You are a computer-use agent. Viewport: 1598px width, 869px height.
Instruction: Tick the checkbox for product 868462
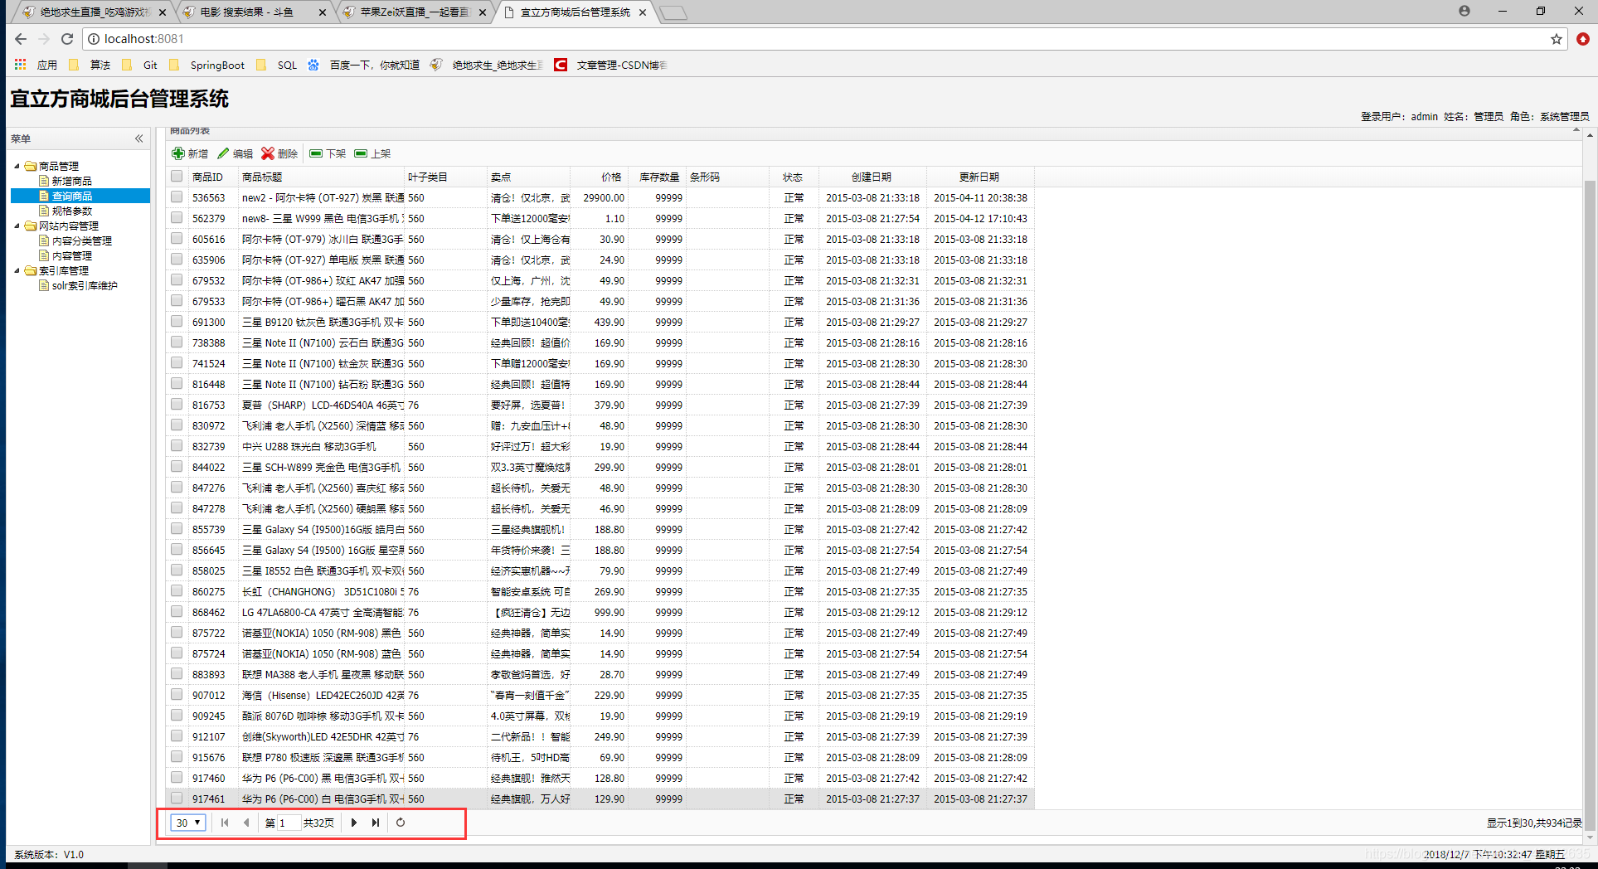click(177, 611)
